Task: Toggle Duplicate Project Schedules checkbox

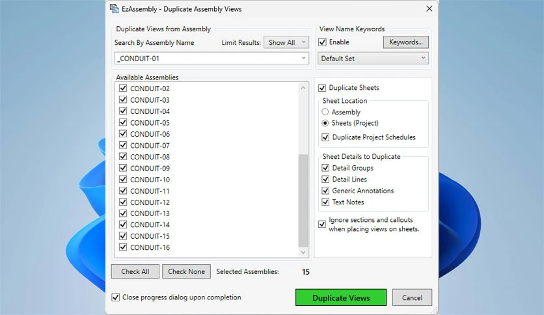Action: coord(325,137)
